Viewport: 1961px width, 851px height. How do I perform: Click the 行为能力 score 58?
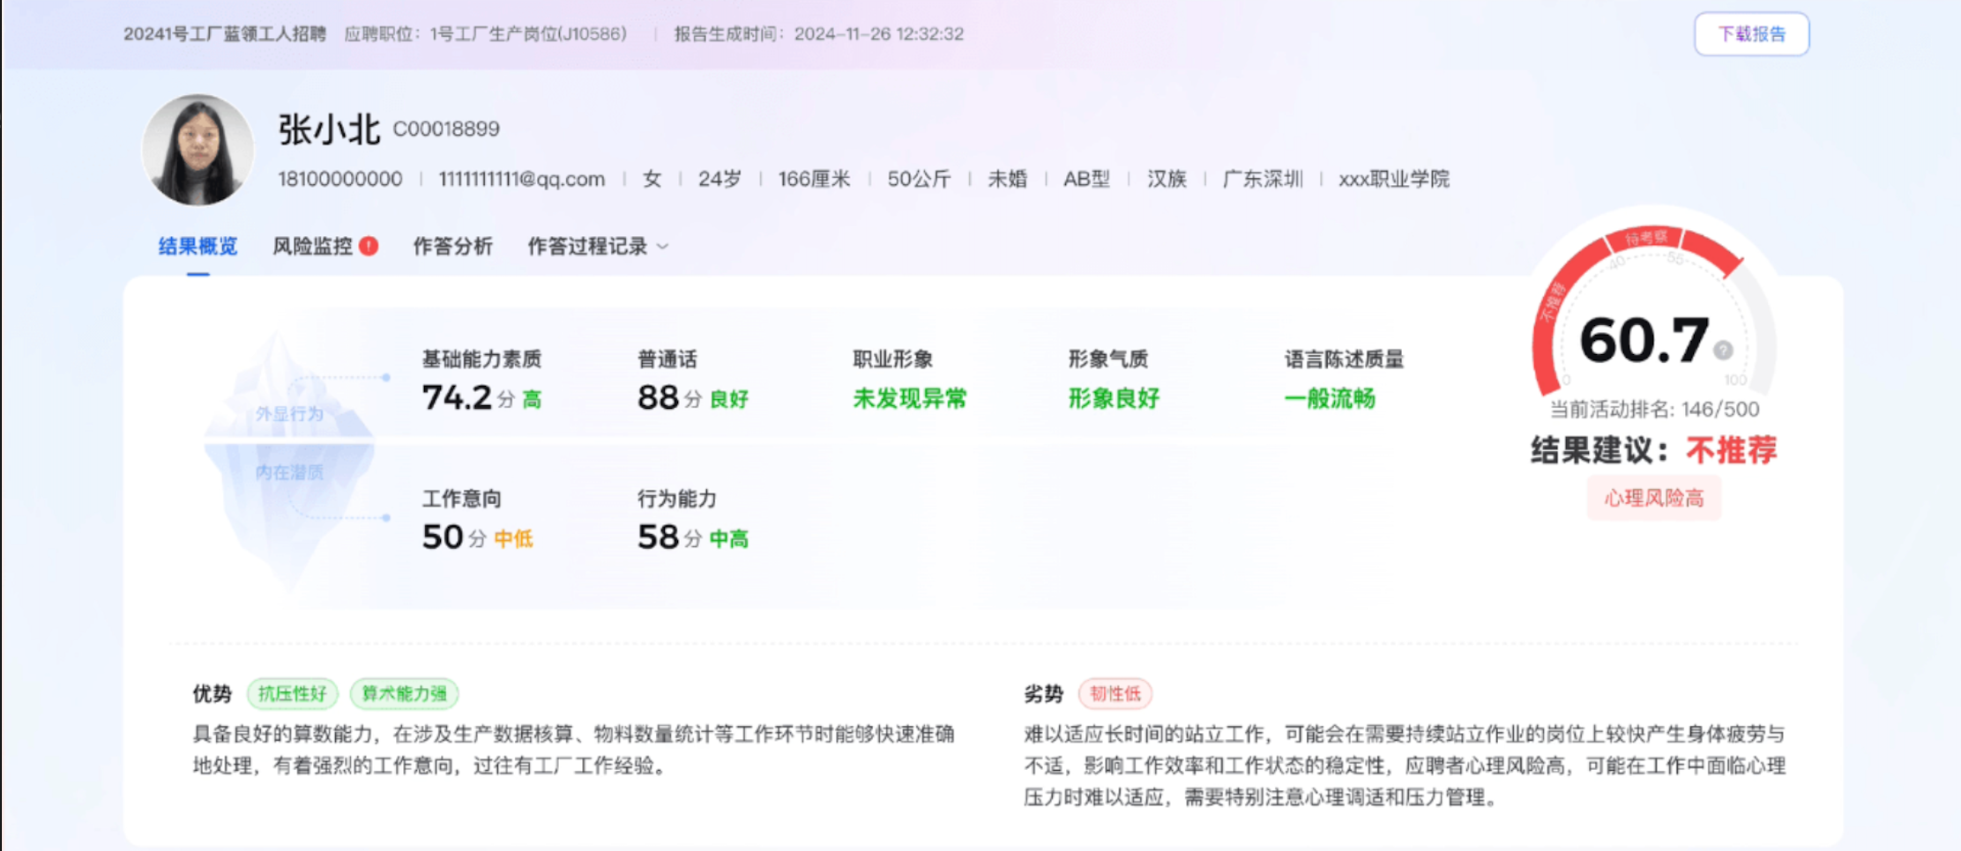pos(658,536)
